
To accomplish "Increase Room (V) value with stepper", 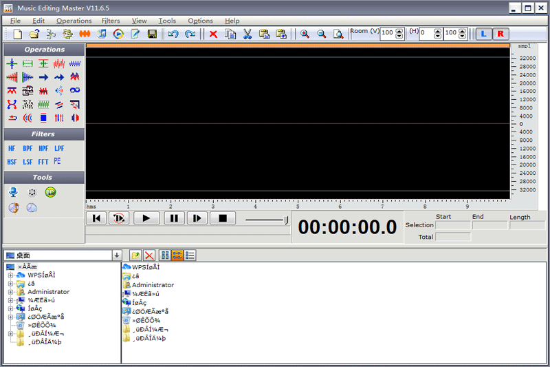I will coord(399,31).
